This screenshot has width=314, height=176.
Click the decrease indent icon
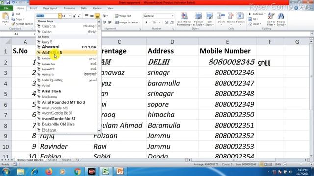[105, 22]
